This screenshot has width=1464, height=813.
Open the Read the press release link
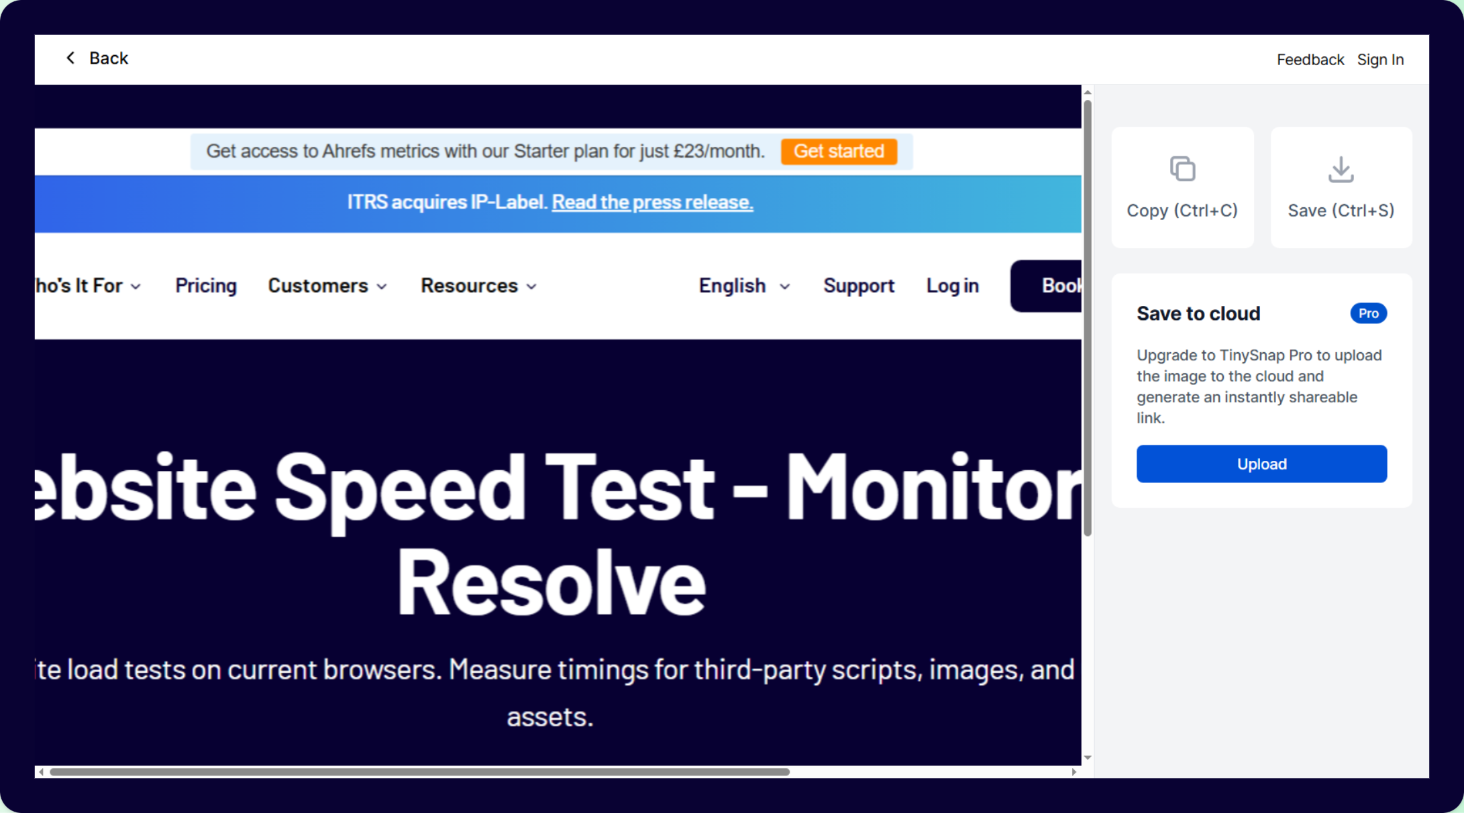652,202
